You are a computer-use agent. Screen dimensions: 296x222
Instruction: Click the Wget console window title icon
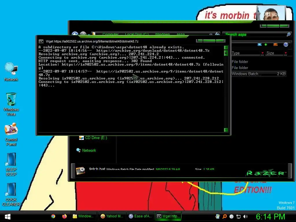41,41
